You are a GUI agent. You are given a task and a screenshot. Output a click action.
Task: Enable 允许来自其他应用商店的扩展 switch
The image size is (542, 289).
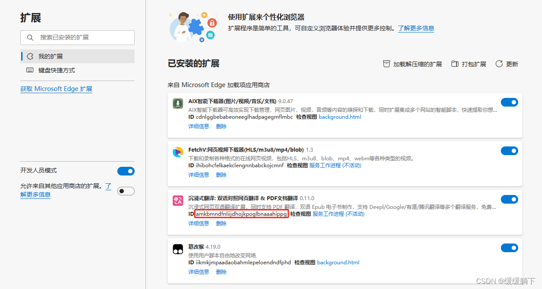(x=126, y=191)
